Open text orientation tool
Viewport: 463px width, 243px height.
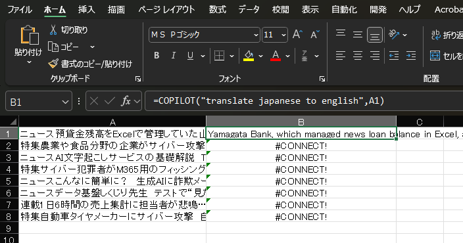click(x=394, y=35)
